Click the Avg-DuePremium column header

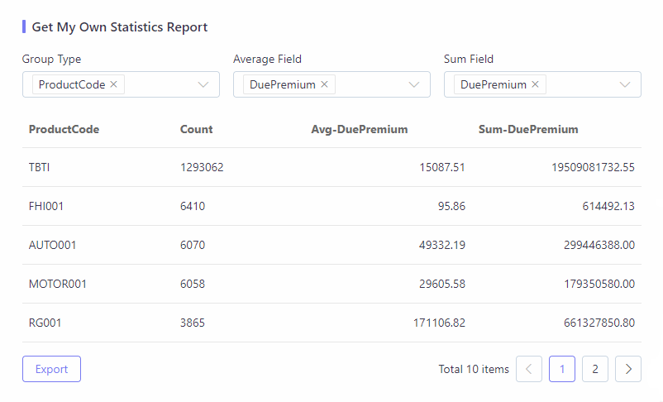(x=360, y=130)
